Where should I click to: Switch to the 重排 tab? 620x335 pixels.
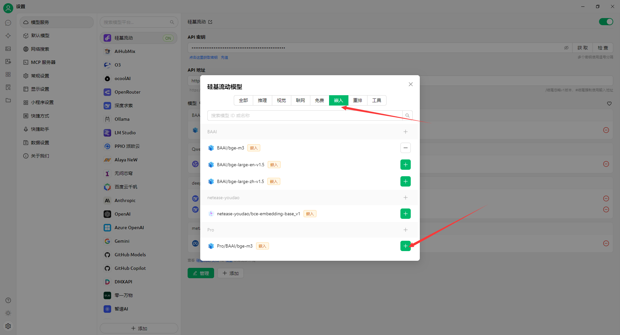[x=357, y=100]
